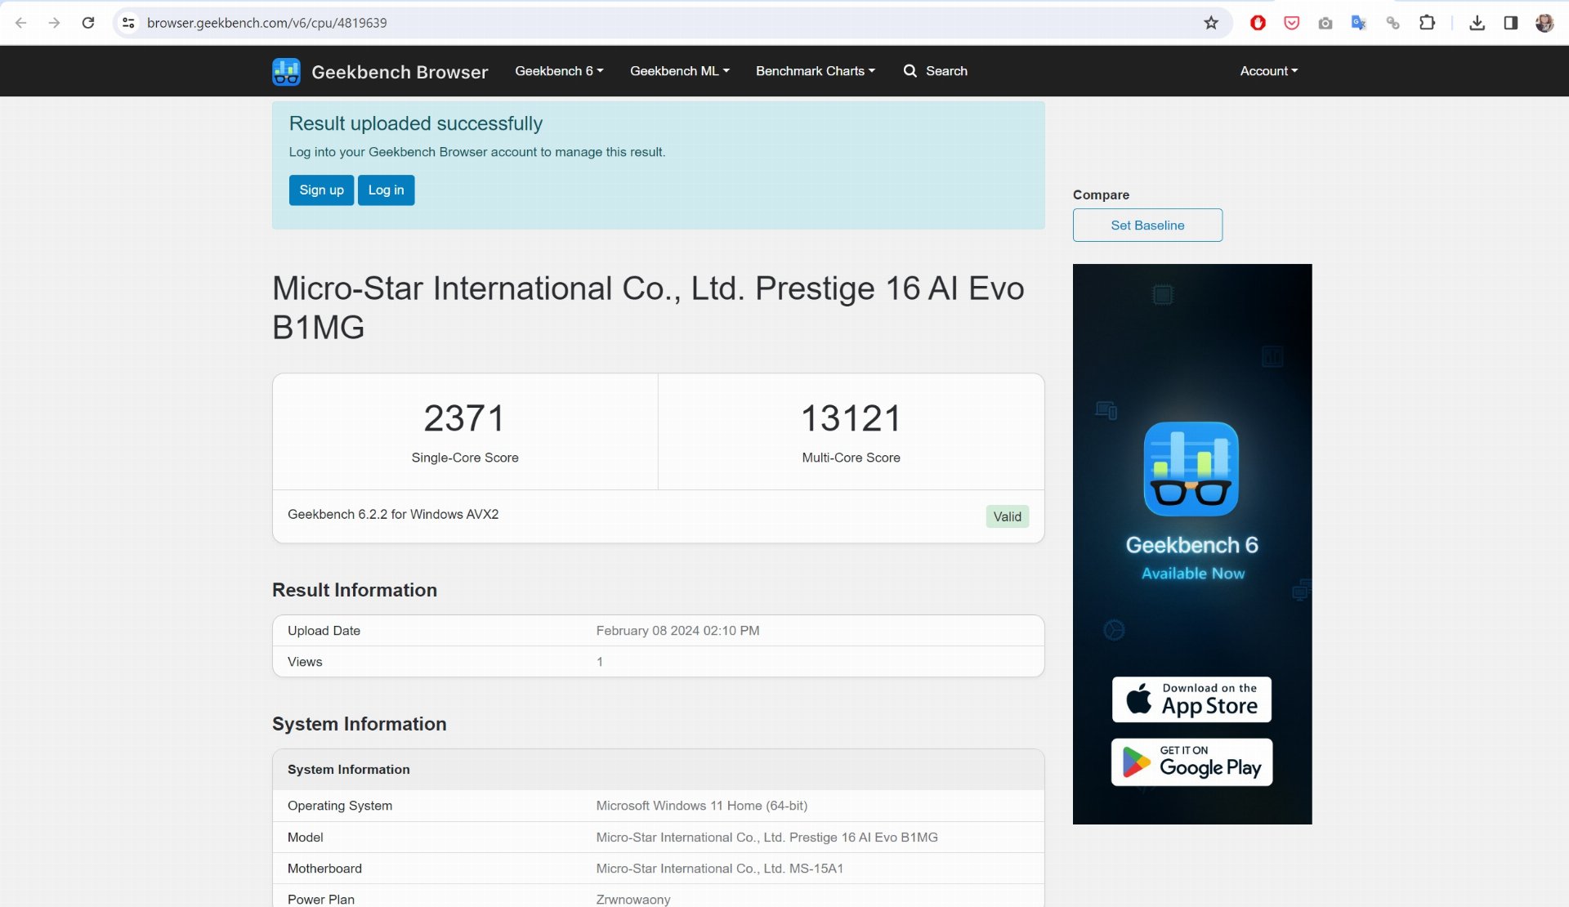Click the green Valid badge
The image size is (1569, 907).
[x=1007, y=516]
